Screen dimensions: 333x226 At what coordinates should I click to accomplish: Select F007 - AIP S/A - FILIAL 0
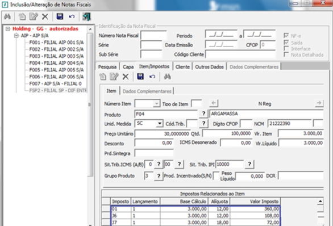tap(56, 83)
